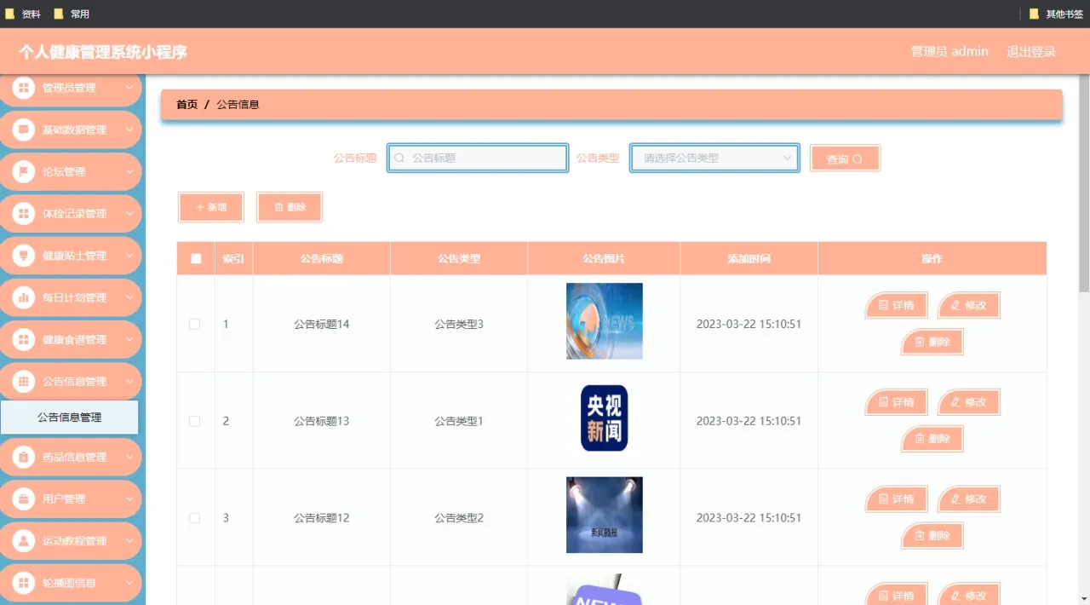Screen dimensions: 1090x605
Task: Select the 公告信息管理 submenu item
Action: [69, 418]
